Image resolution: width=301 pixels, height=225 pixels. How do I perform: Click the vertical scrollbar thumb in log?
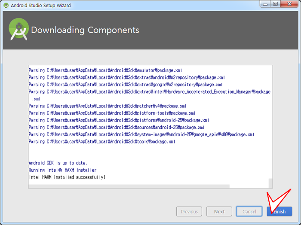pyautogui.click(x=270, y=183)
